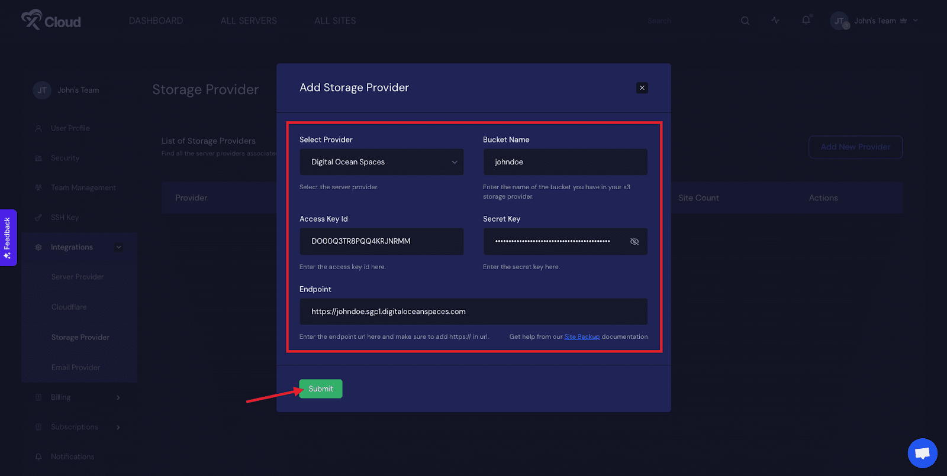Close the Add Storage Provider dialog
The width and height of the screenshot is (947, 476).
click(642, 88)
